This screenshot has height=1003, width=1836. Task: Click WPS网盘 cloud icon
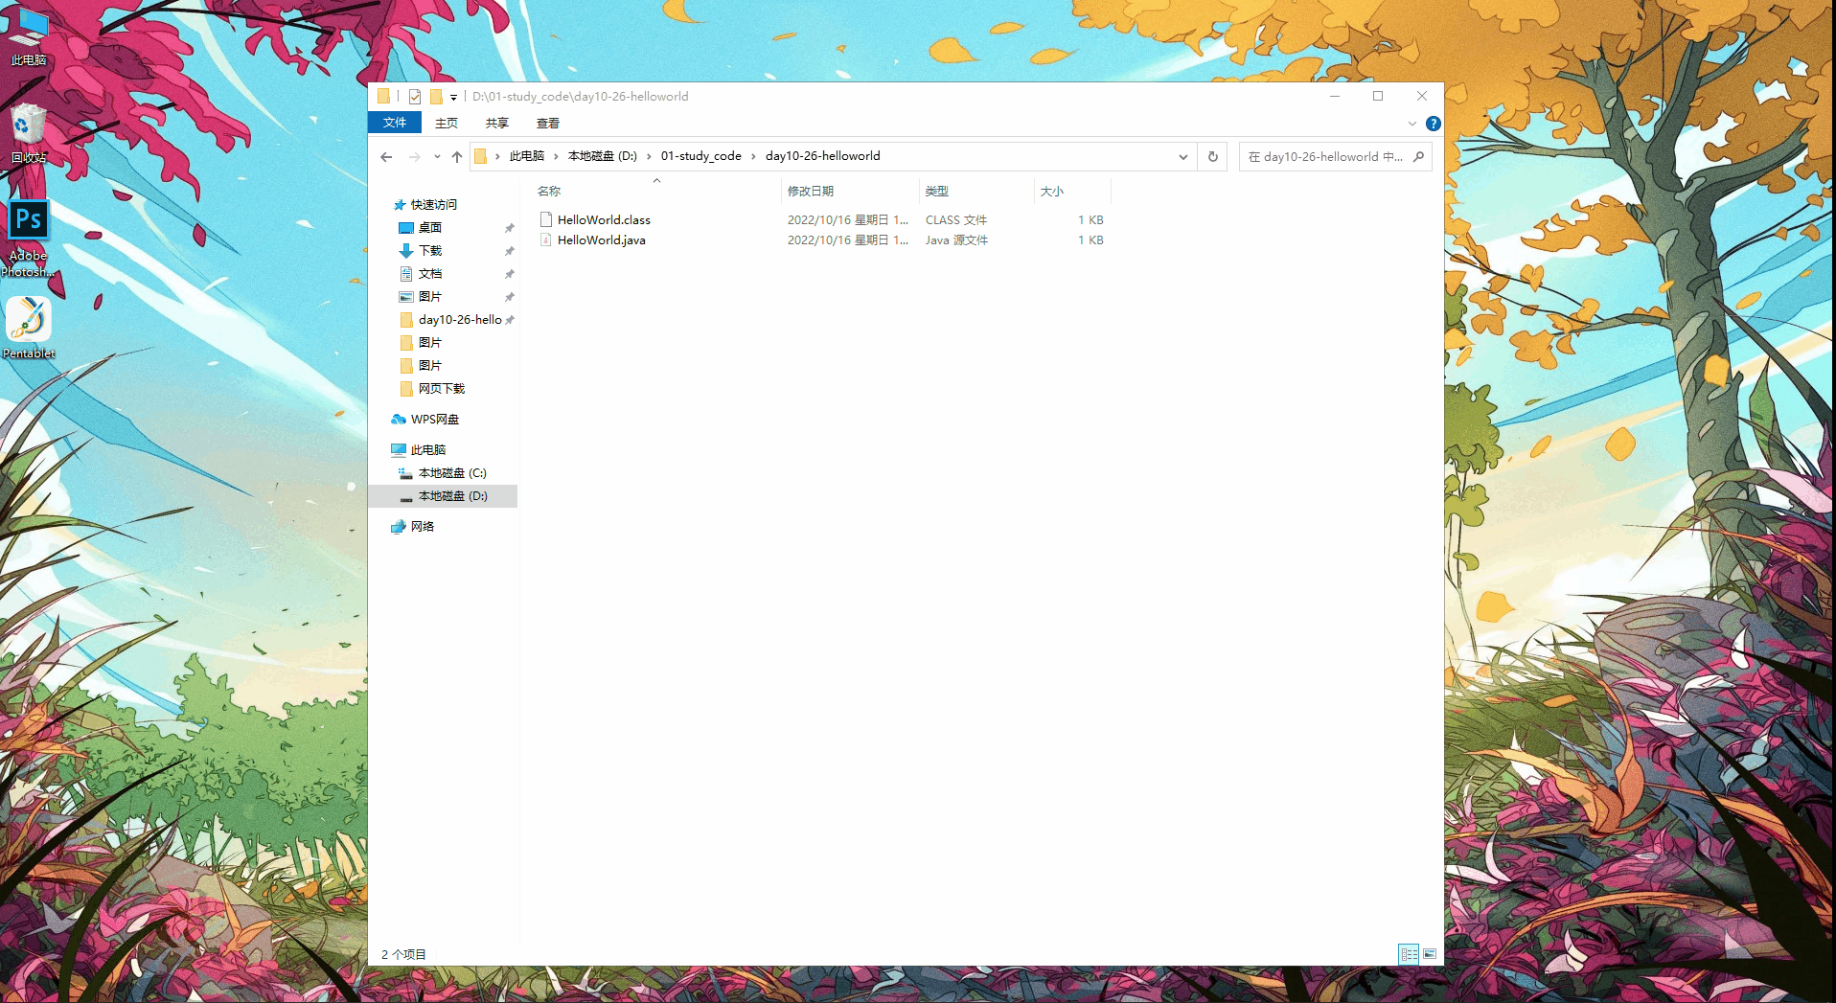399,420
